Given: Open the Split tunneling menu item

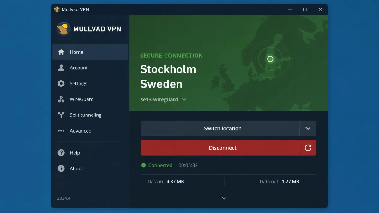Looking at the screenshot, I should tap(90, 115).
